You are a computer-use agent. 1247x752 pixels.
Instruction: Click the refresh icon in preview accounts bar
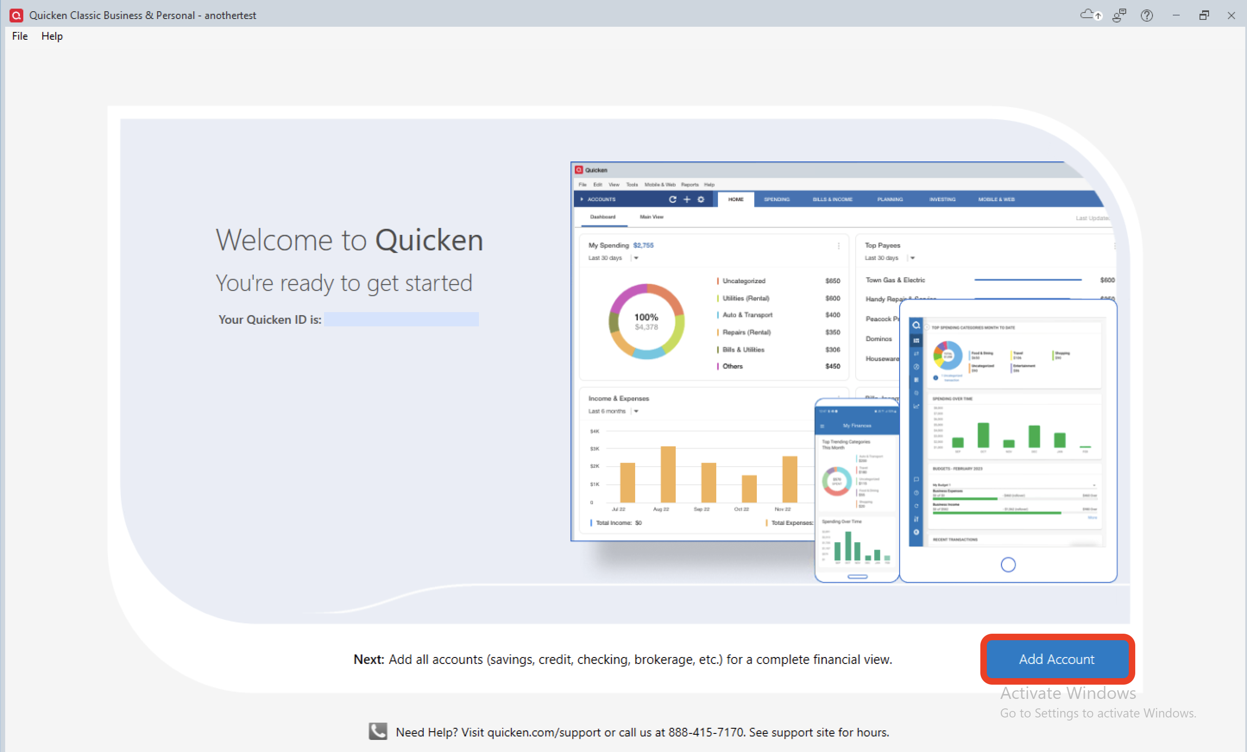coord(672,199)
